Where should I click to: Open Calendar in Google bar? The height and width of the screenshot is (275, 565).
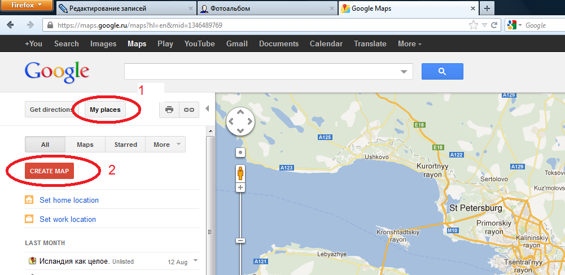[326, 43]
